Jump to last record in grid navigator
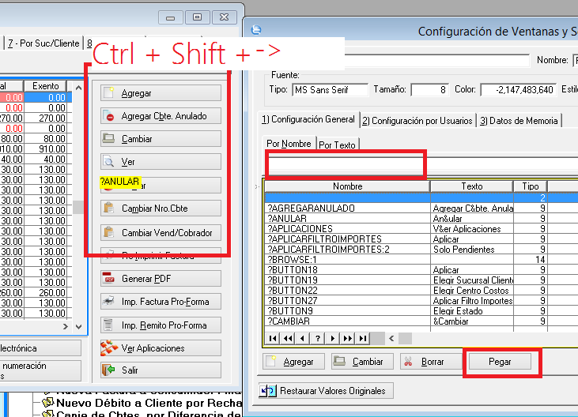Screen dimensions: 578x417 (x=362, y=339)
